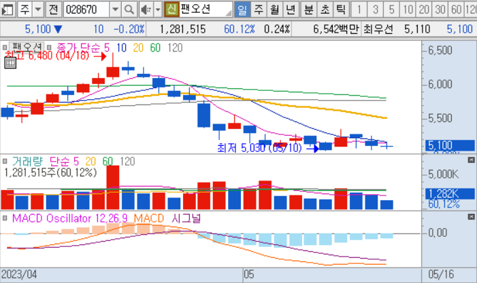This screenshot has width=477, height=283.
Task: Open the 주 market type dropdown arrow
Action: (38, 10)
